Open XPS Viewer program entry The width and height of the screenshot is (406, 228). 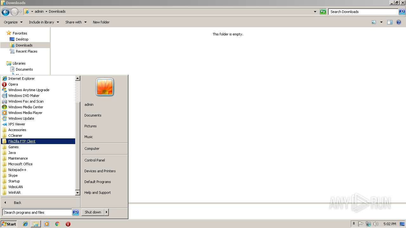pos(38,124)
